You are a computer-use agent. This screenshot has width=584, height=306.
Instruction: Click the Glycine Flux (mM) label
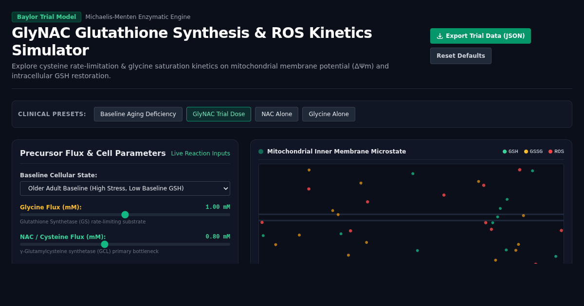pyautogui.click(x=51, y=207)
